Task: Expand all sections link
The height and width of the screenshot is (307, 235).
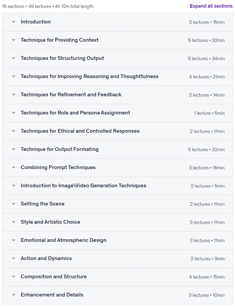Action: point(211,6)
